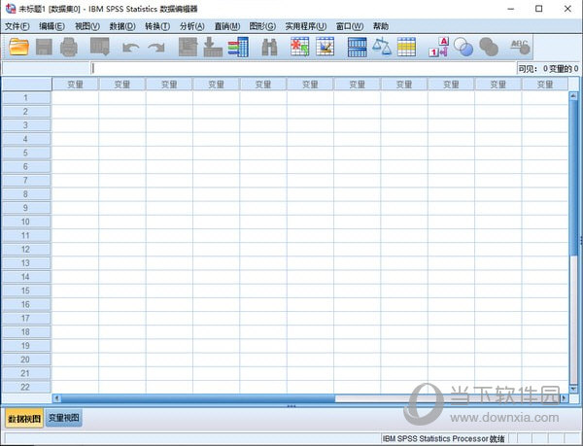Open the Recall recently used dialogs icon

pyautogui.click(x=100, y=47)
